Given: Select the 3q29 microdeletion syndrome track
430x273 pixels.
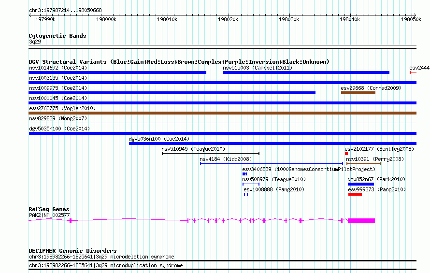Looking at the screenshot, I should (x=222, y=260).
